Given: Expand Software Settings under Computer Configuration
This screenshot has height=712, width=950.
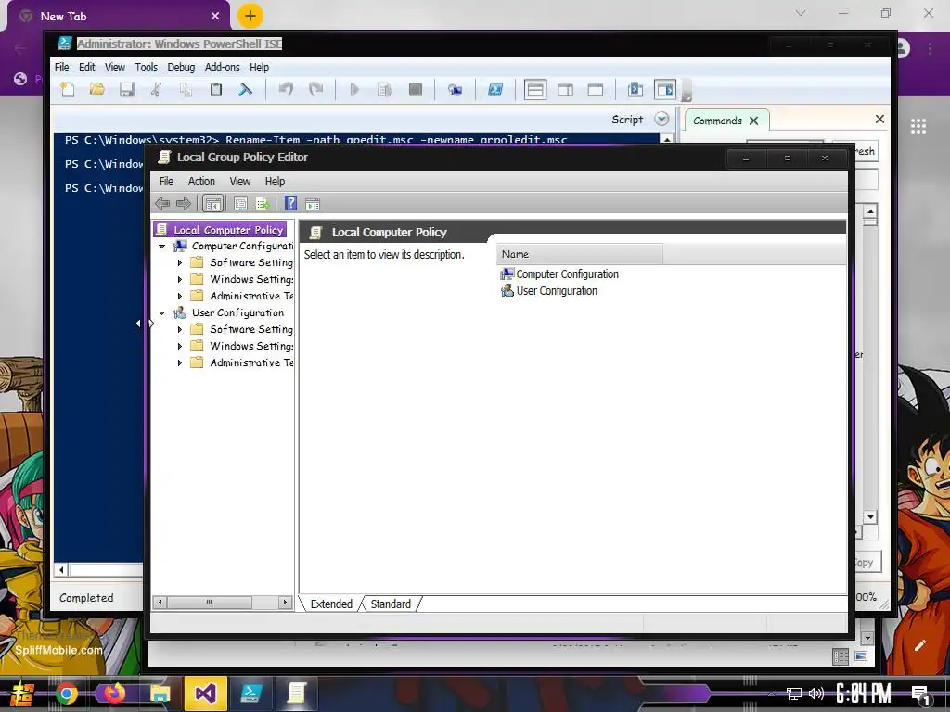Looking at the screenshot, I should [179, 262].
